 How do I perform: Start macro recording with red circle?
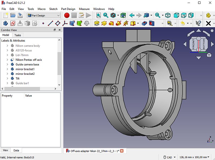point(67,15)
